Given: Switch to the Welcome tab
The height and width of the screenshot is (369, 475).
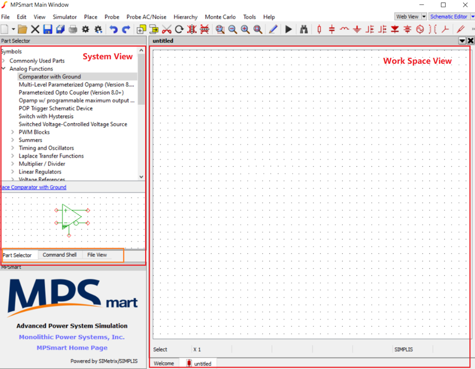Looking at the screenshot, I should pos(164,363).
